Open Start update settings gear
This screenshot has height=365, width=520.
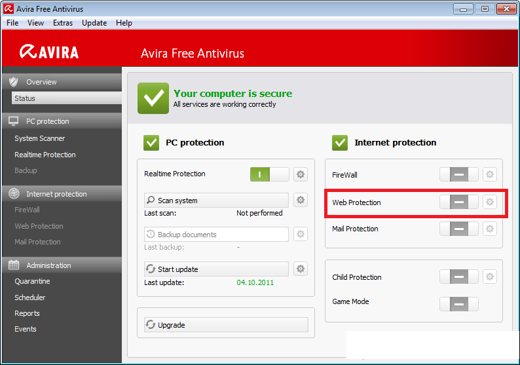(x=301, y=269)
